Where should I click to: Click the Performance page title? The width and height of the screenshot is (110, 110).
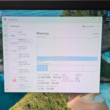click(x=15, y=26)
